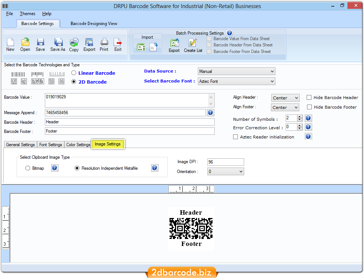Click the Save floppy icon
364x278 pixels.
(40, 42)
